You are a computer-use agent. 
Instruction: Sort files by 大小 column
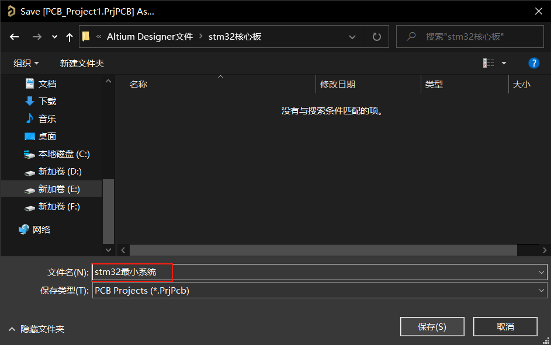pos(521,85)
